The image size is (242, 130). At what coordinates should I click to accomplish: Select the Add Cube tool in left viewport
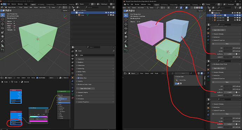2,50
